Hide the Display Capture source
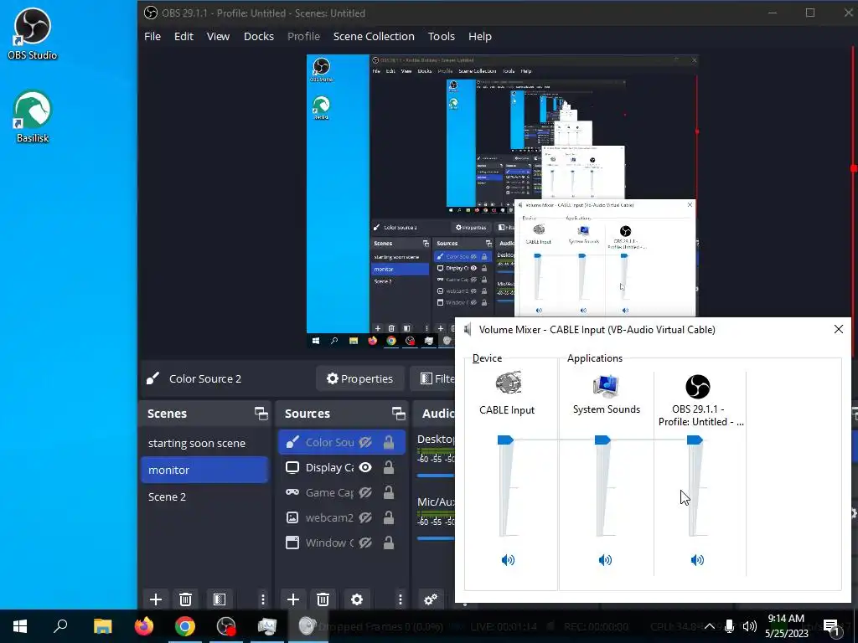The height and width of the screenshot is (643, 858). point(365,467)
